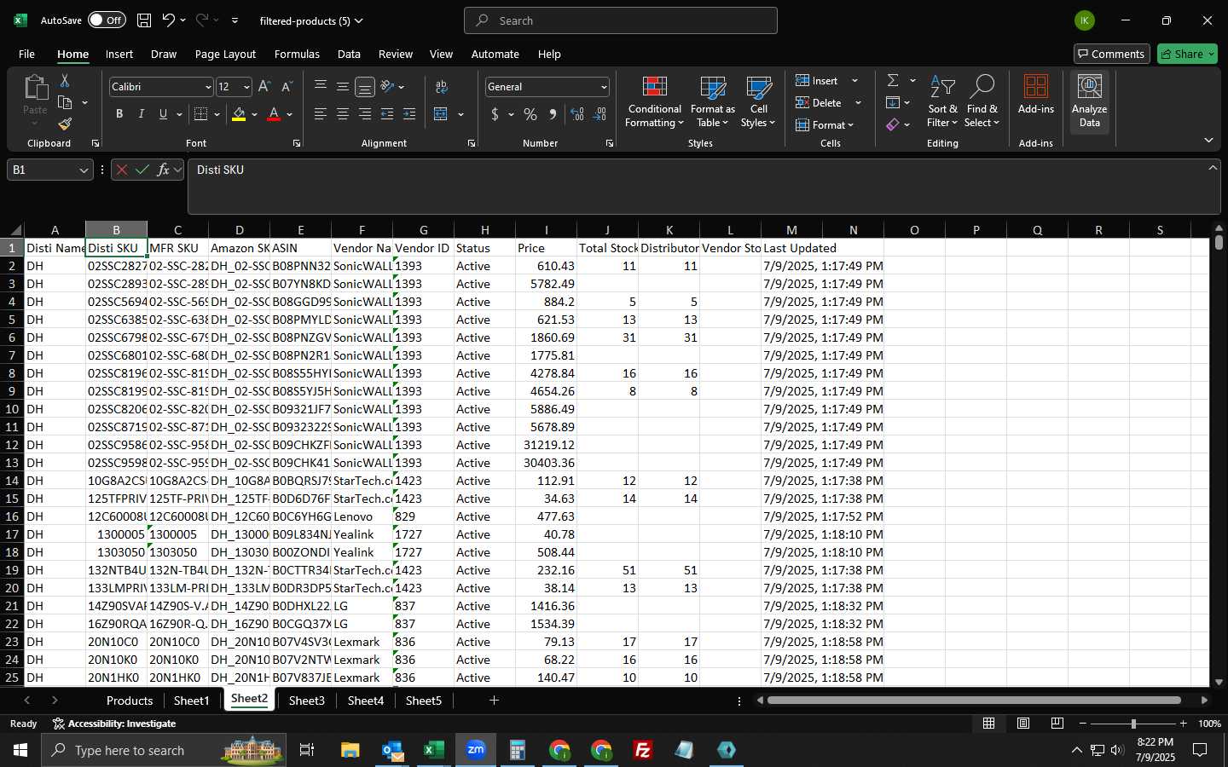The height and width of the screenshot is (767, 1228).
Task: Open the Add-ins button
Action: (x=1036, y=95)
